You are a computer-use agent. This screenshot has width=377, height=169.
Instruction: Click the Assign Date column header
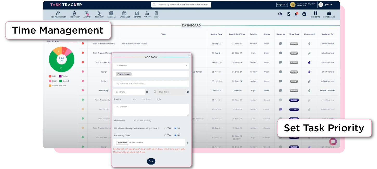217,34
